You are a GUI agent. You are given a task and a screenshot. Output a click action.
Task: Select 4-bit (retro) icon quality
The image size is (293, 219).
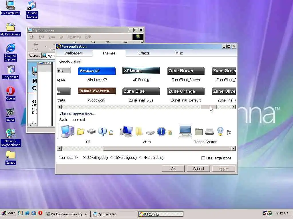click(152, 157)
